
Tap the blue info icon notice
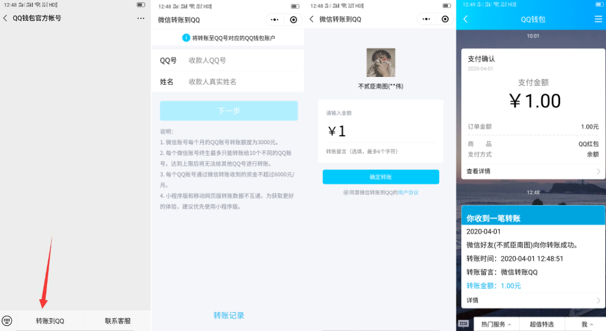pyautogui.click(x=186, y=37)
